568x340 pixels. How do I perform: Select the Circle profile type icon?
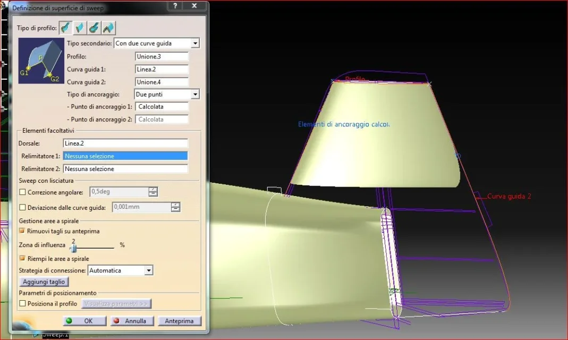click(x=94, y=28)
